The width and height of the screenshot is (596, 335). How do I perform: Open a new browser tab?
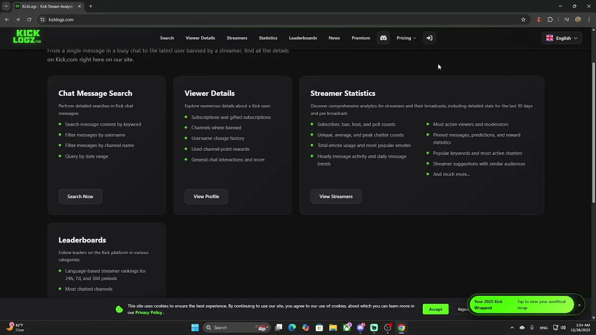tap(90, 7)
